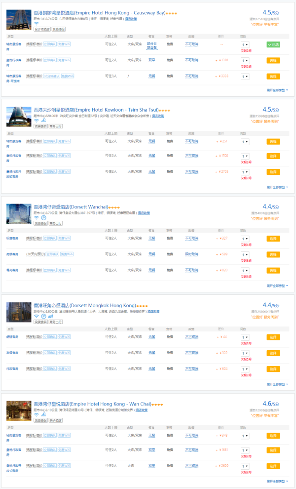
Task: Click 限时取消 policy on Dorsett Wanchai 高级客房
Action: pyautogui.click(x=191, y=254)
